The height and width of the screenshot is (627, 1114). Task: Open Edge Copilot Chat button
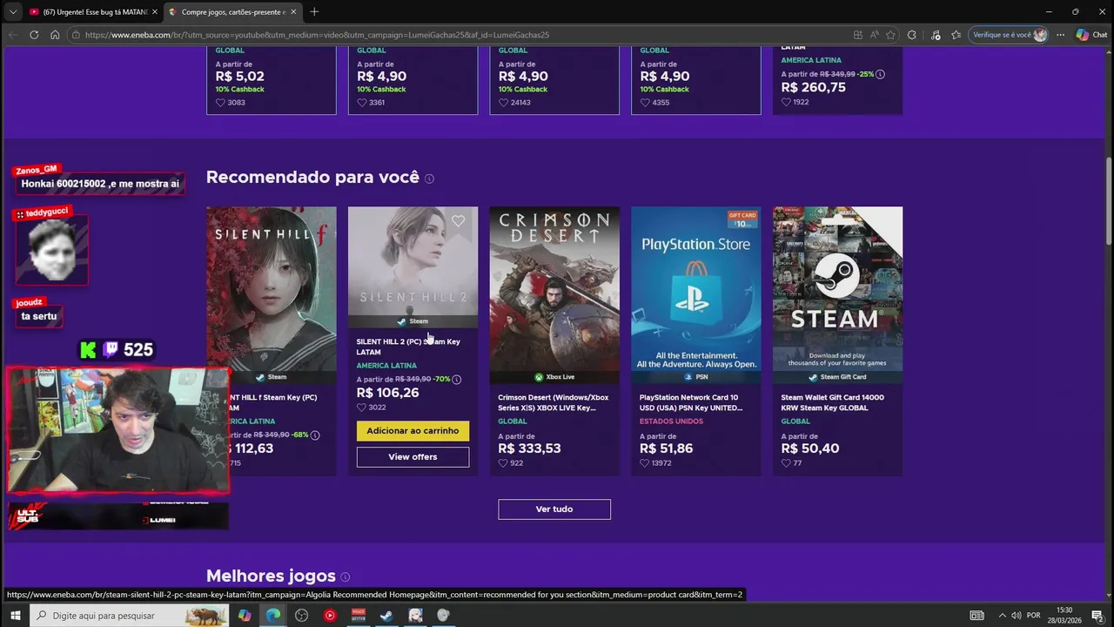coord(1091,35)
